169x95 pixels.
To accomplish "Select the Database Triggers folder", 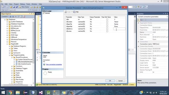I will [x=22, y=68].
